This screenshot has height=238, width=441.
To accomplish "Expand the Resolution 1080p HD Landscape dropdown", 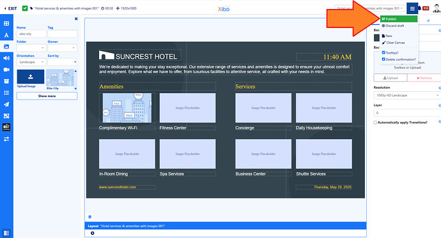I will (407, 96).
